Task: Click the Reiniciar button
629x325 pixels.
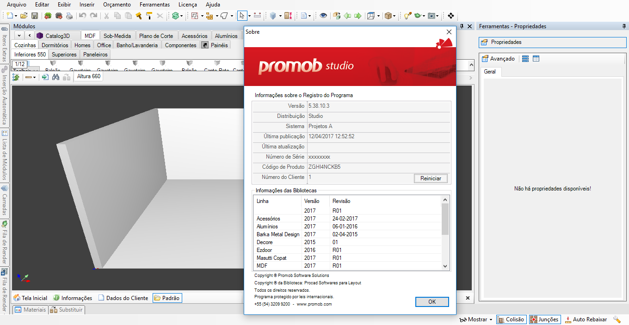Action: (431, 178)
